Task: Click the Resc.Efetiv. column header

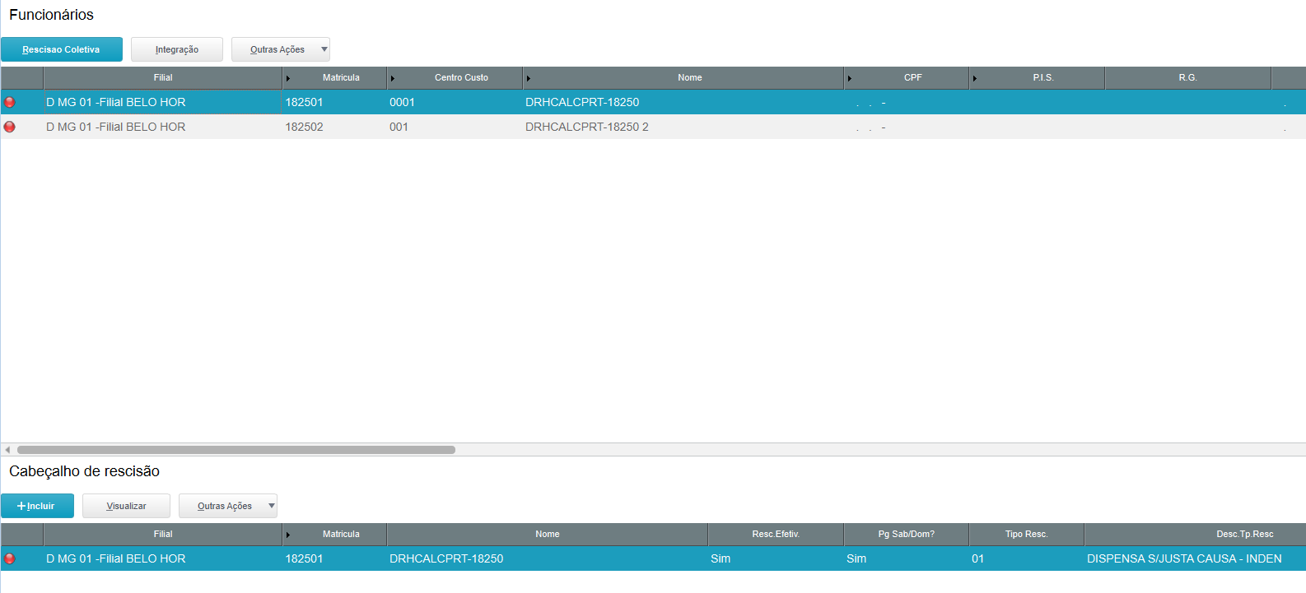Action: (776, 534)
